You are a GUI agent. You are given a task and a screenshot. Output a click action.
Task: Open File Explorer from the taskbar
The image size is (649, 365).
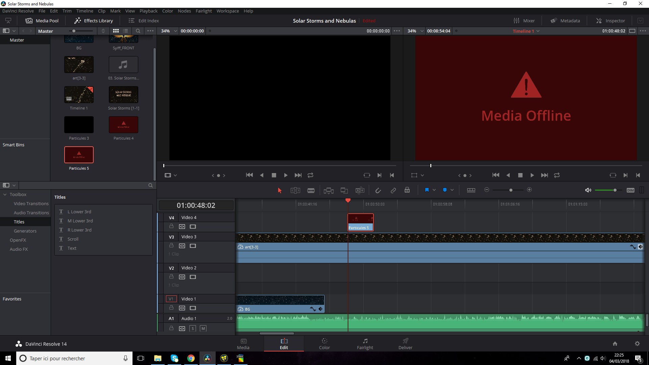(158, 358)
